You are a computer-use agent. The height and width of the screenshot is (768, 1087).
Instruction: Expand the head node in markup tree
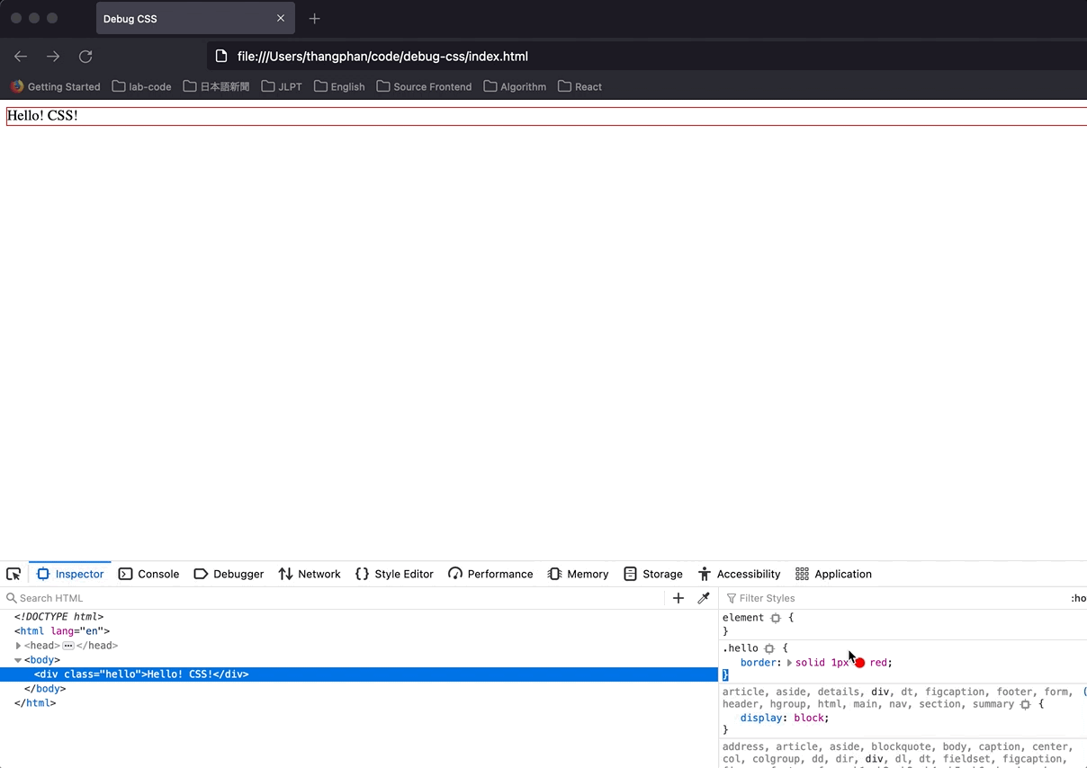coord(18,646)
